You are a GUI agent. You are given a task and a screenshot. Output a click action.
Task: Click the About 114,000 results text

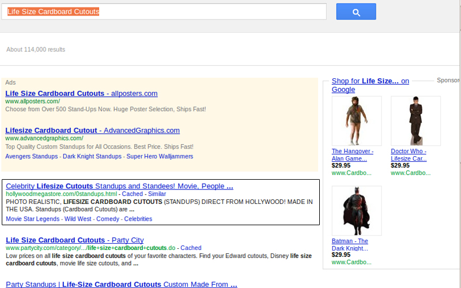(36, 50)
